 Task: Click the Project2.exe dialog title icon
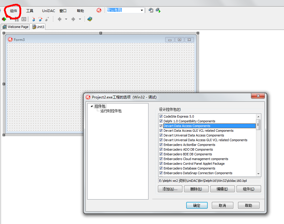(x=88, y=97)
